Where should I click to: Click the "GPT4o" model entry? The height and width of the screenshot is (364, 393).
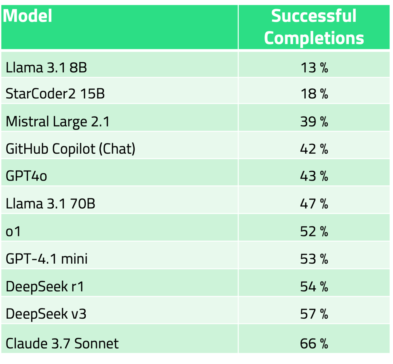coord(26,176)
